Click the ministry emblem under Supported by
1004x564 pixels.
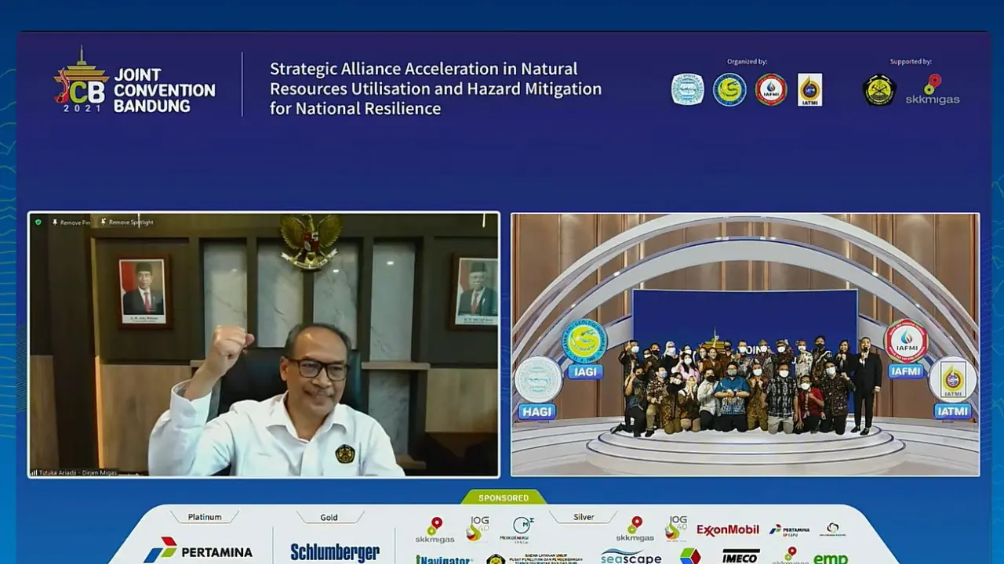pyautogui.click(x=879, y=89)
